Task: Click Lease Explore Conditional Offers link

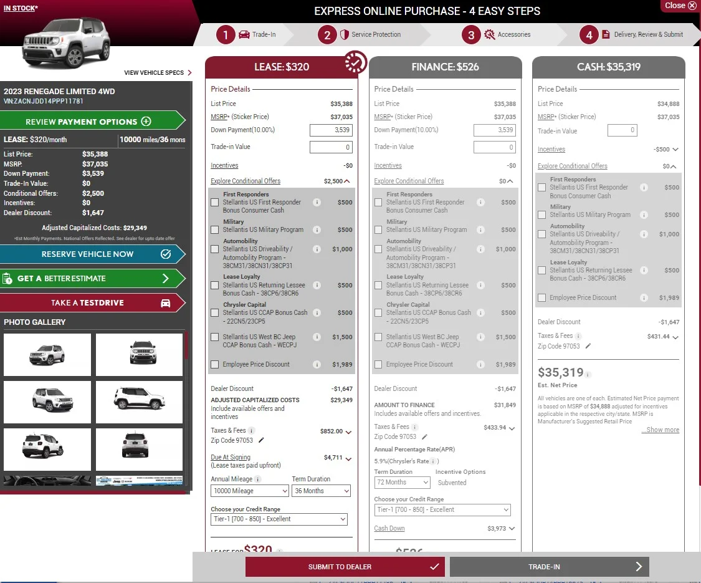Action: coord(246,181)
